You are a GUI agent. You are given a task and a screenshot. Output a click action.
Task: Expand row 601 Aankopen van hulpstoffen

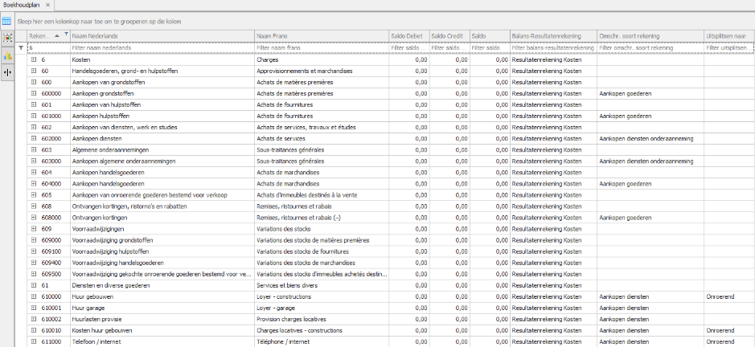pos(34,105)
